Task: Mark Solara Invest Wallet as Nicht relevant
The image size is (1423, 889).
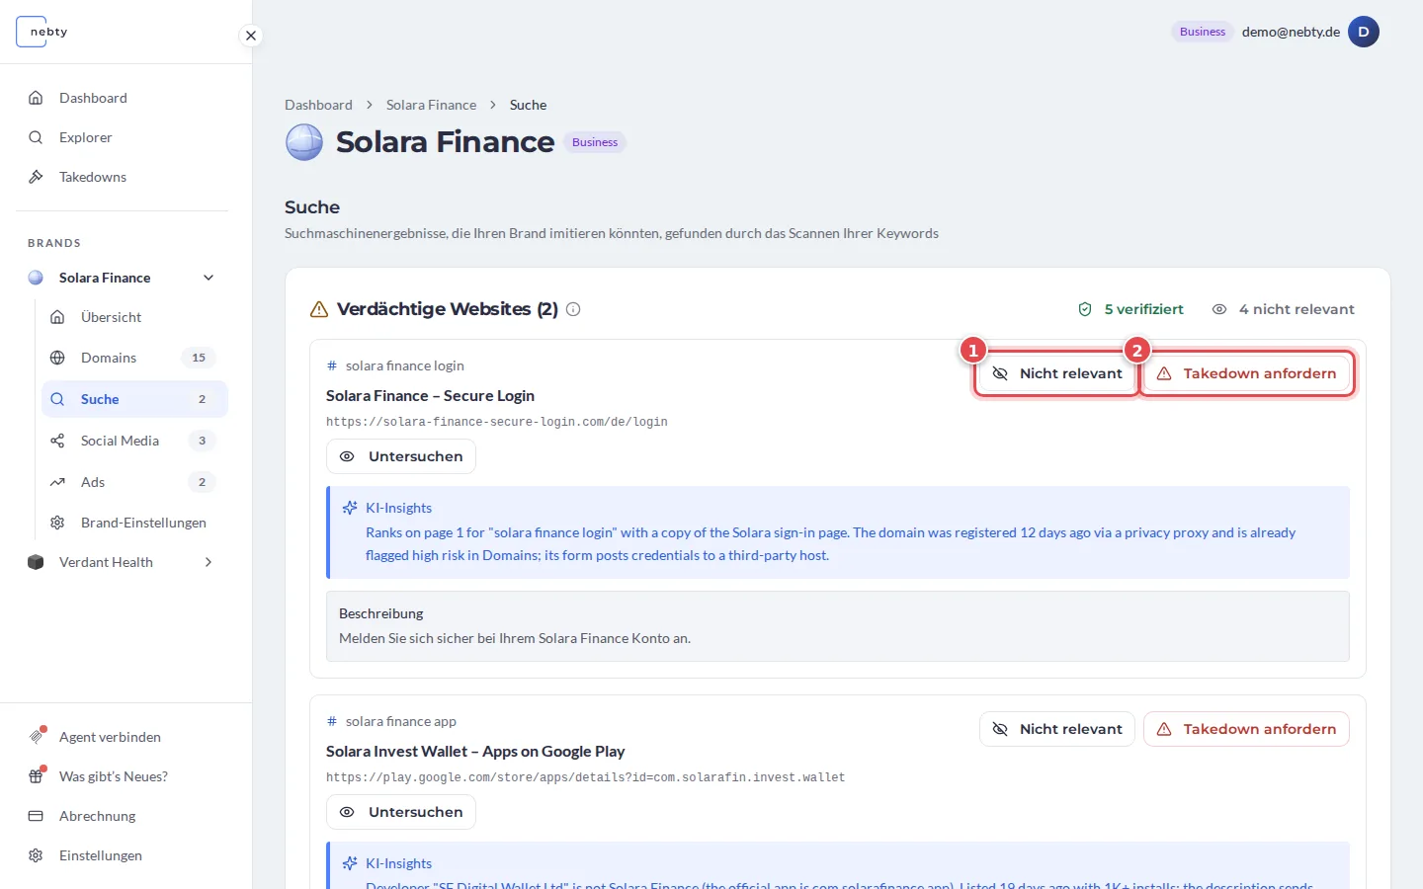Action: 1057,729
